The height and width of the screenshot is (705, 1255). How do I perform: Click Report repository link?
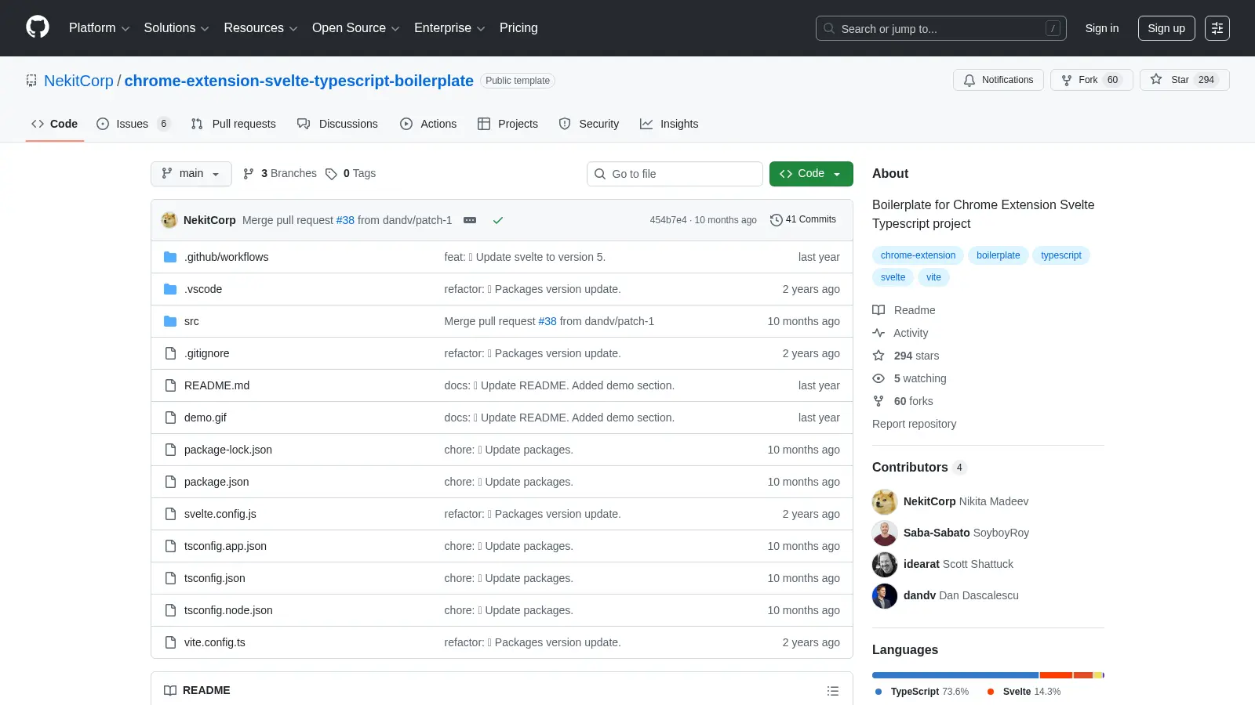point(914,424)
